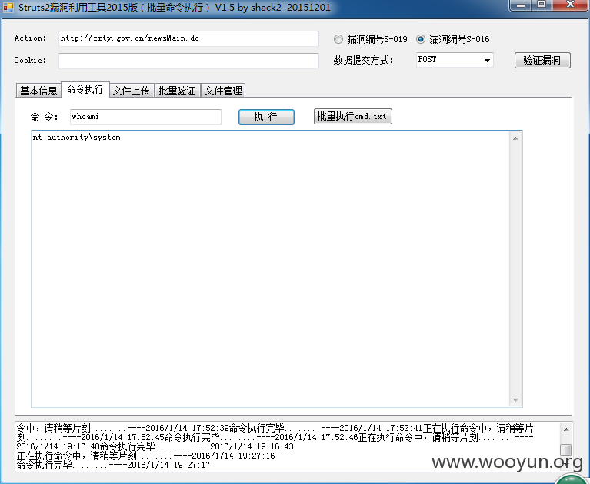Click the log line ending '2016/1/14 19:27:16'
The width and height of the screenshot is (590, 484).
(146, 456)
